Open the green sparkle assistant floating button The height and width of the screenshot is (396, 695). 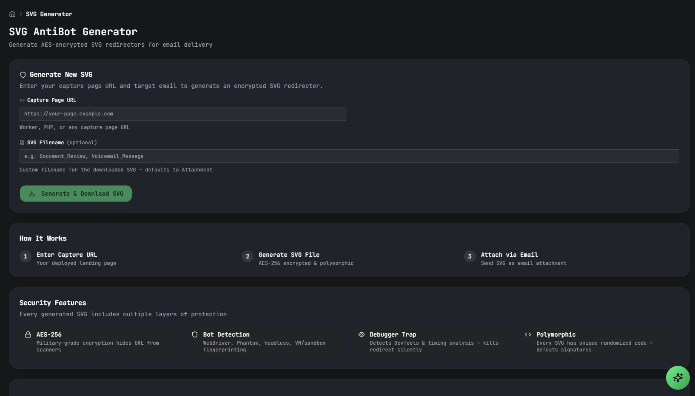678,378
